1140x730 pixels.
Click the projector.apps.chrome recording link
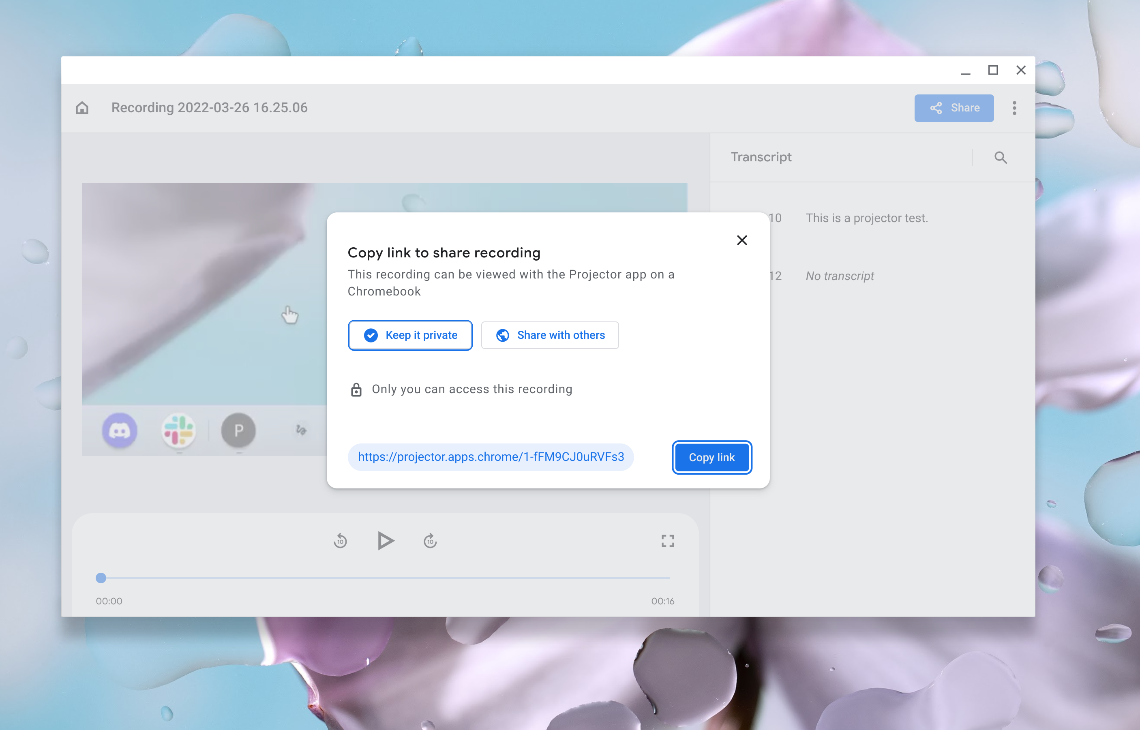[491, 457]
